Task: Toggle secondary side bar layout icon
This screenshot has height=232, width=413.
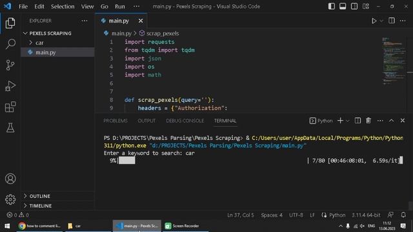Action: click(x=354, y=6)
